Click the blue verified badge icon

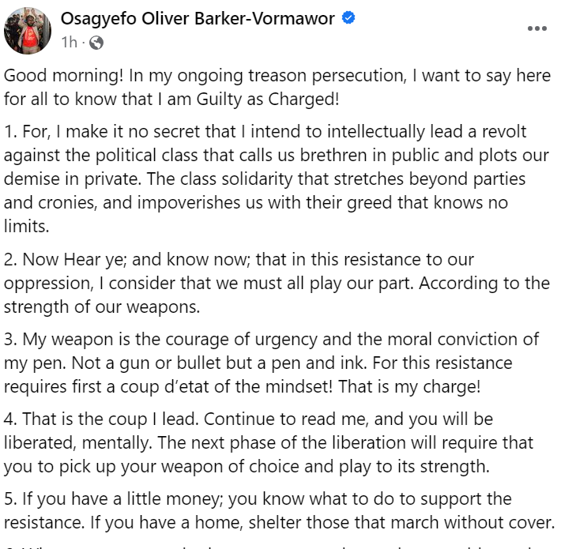coord(348,17)
